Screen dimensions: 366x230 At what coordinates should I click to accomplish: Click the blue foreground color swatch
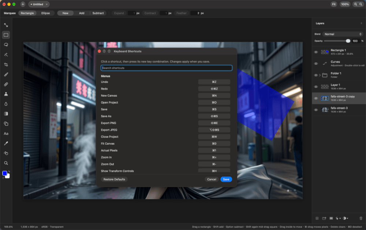4,173
